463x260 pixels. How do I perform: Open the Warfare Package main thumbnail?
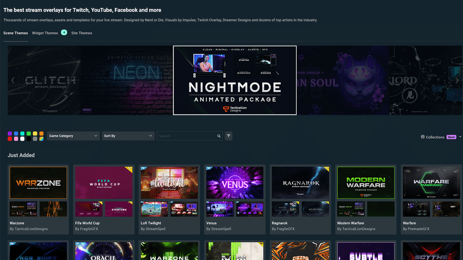click(432, 183)
